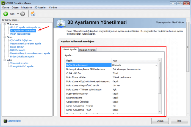Collapse the 3D Ayarları tree node
This screenshot has width=191, height=127.
point(5,24)
